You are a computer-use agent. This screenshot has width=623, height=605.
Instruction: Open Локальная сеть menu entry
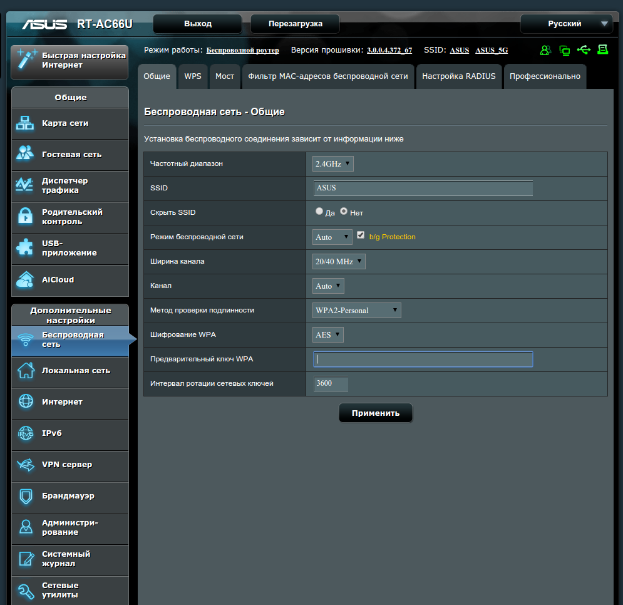click(70, 373)
